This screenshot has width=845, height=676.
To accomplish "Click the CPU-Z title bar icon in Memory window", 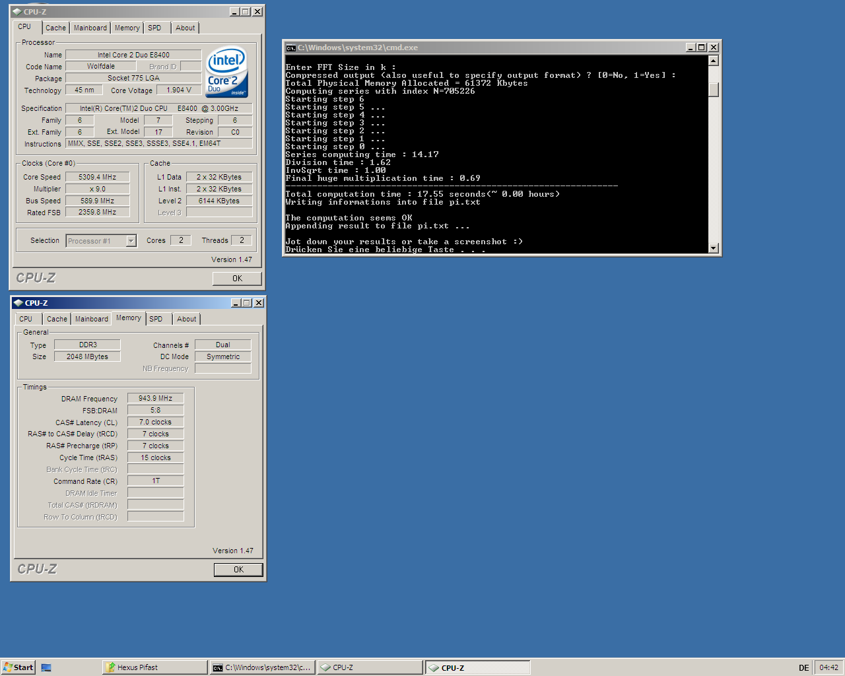I will [18, 303].
